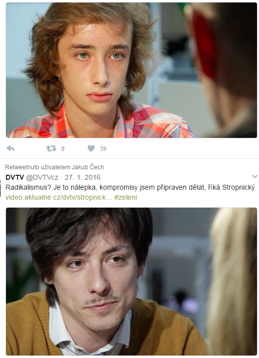Click the like count of 39

pyautogui.click(x=103, y=149)
